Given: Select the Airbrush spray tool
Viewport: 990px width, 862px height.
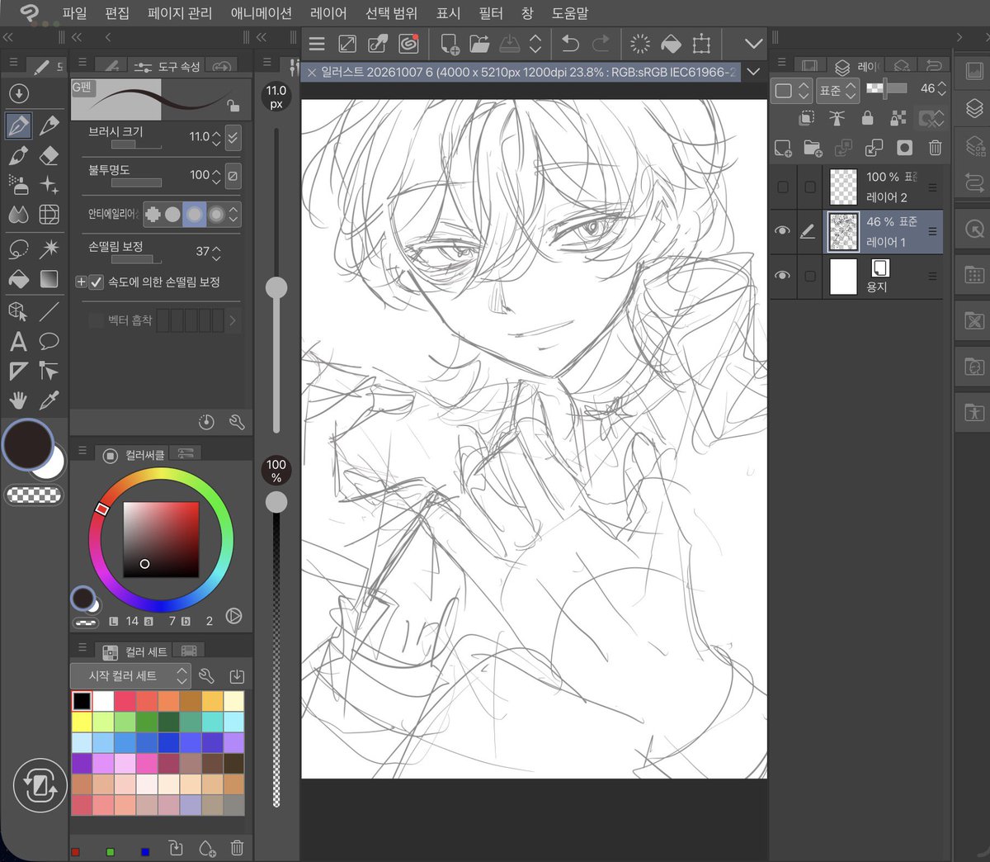Looking at the screenshot, I should pyautogui.click(x=18, y=185).
